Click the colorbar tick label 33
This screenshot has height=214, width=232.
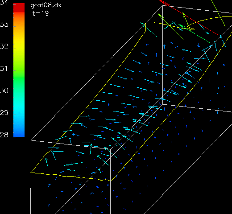click(x=4, y=25)
